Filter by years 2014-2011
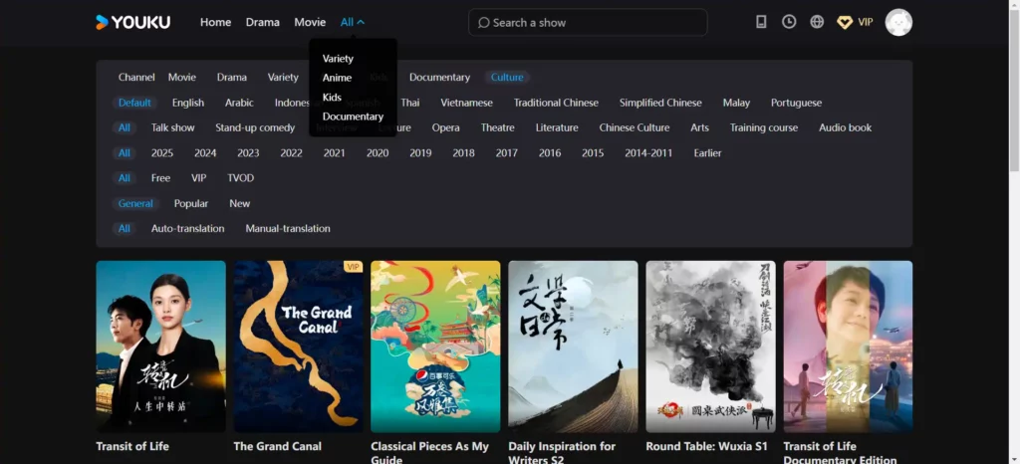The image size is (1020, 464). point(648,153)
